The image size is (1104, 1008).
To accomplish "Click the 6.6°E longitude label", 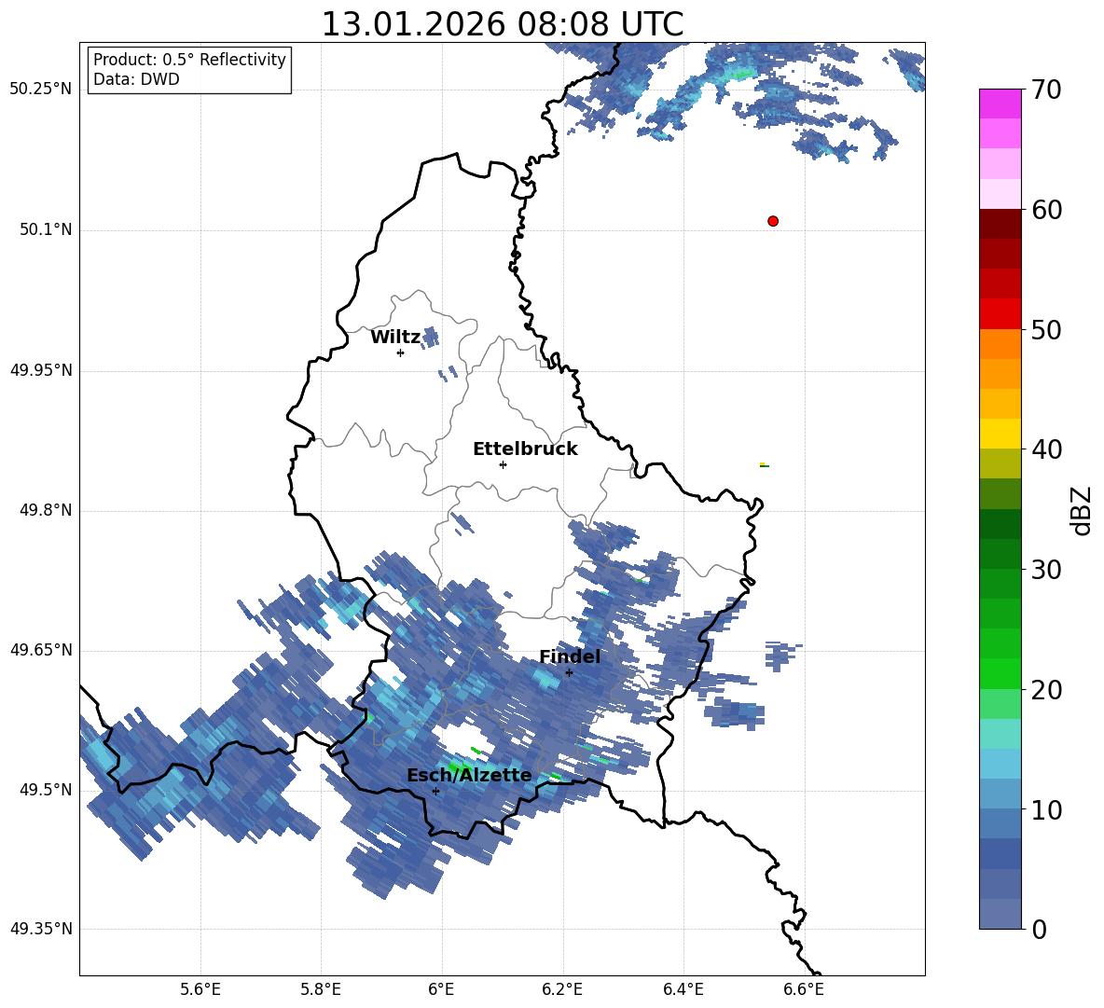I will pos(804,989).
